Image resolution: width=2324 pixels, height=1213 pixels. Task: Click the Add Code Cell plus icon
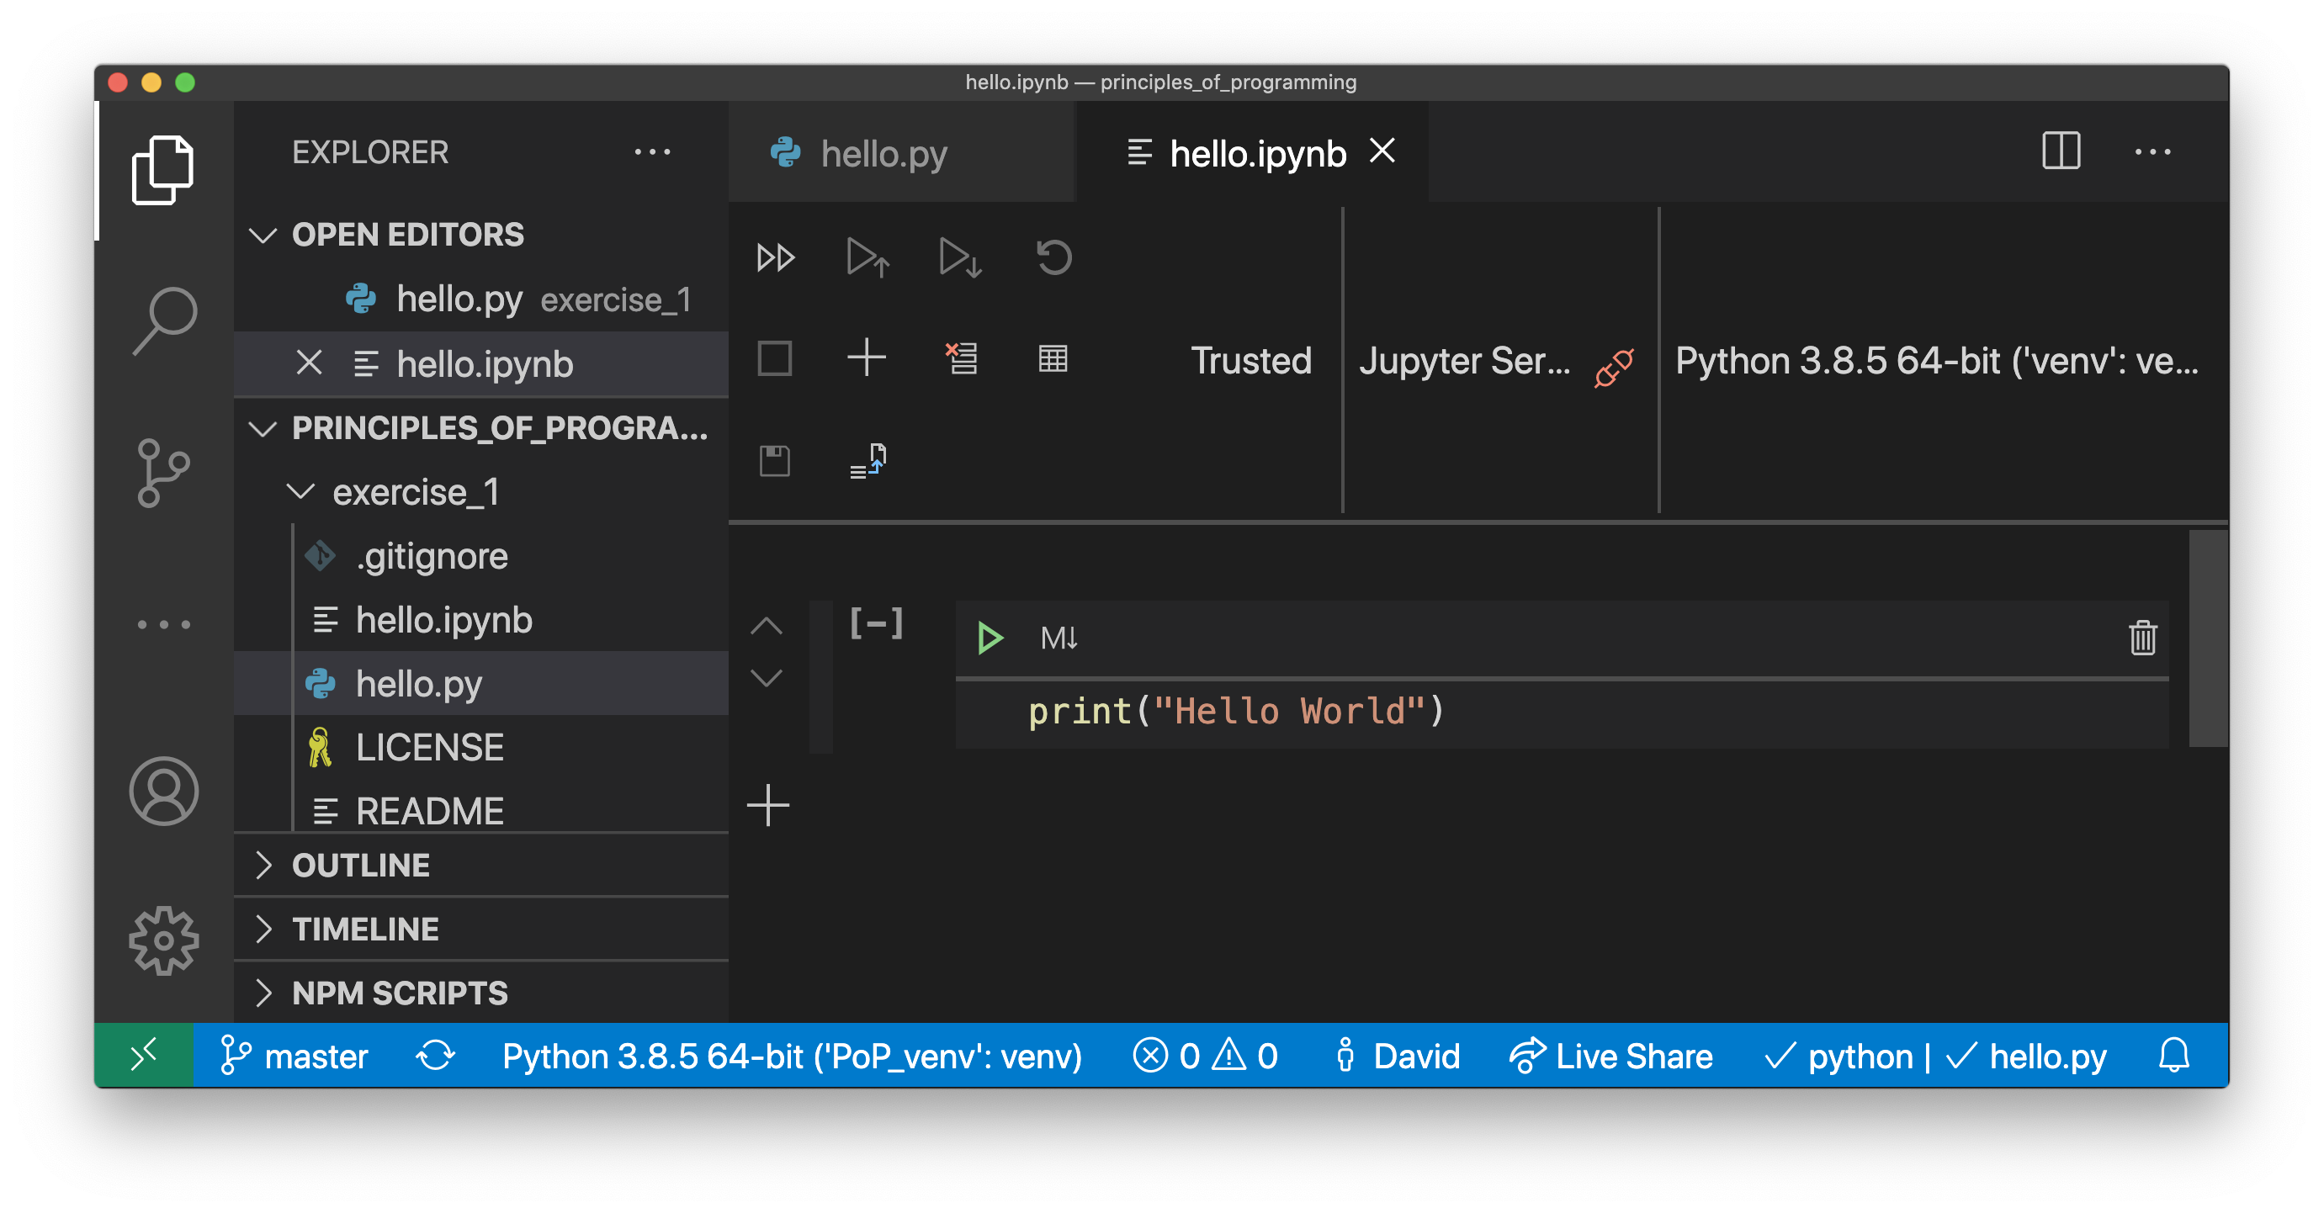pos(867,358)
